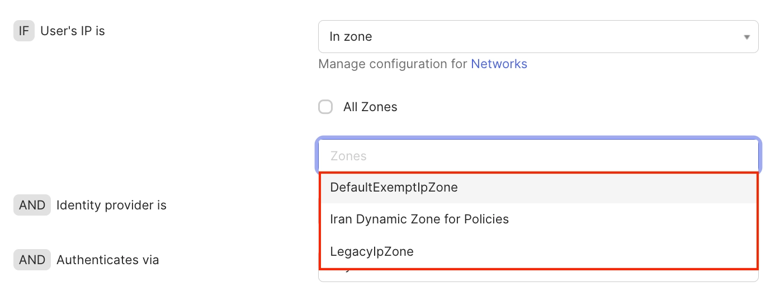Click the "User's IP is" label
This screenshot has height=296, width=775.
point(73,31)
